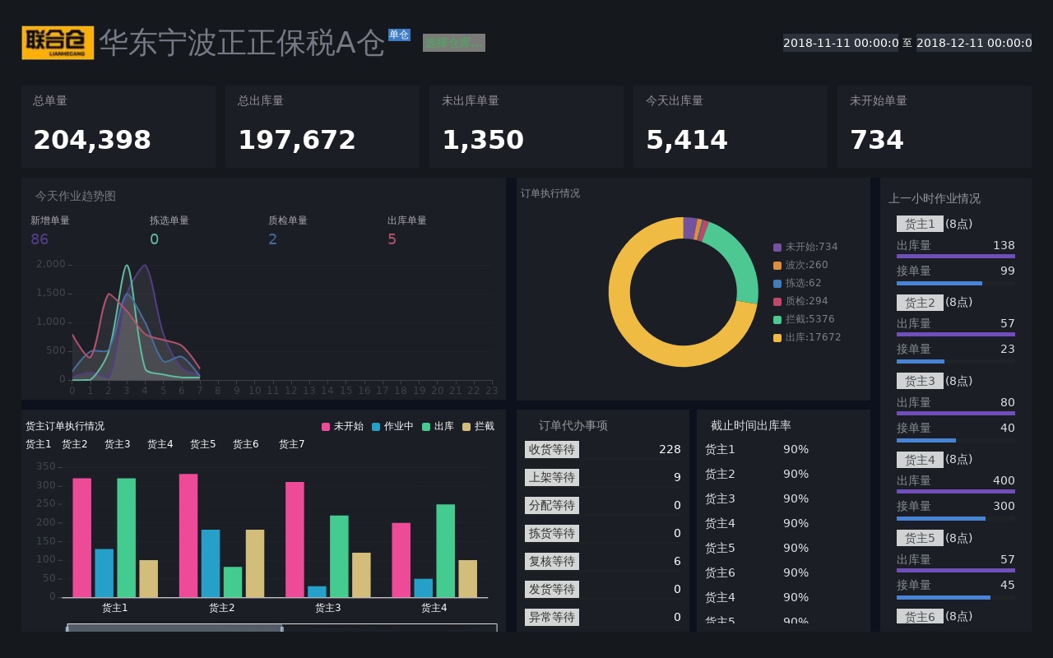Click 货主1 tag in 上一小时作业情况

click(920, 224)
